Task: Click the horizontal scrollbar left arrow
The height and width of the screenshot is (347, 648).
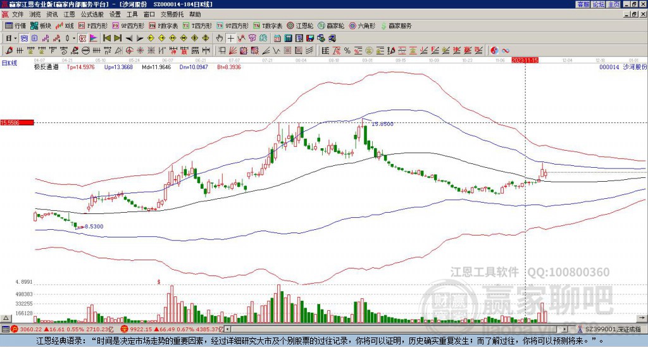Action: tap(228, 329)
